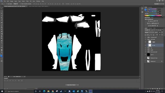Image resolution: width=165 pixels, height=93 pixels.
Task: Expand the Underside stuff group
Action: click(147, 37)
